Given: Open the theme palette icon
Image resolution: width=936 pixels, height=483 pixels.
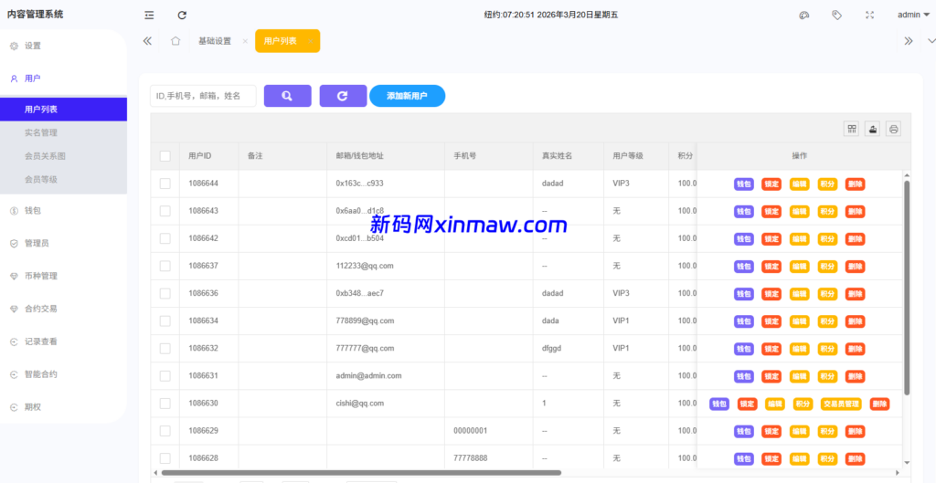Looking at the screenshot, I should click(x=804, y=16).
